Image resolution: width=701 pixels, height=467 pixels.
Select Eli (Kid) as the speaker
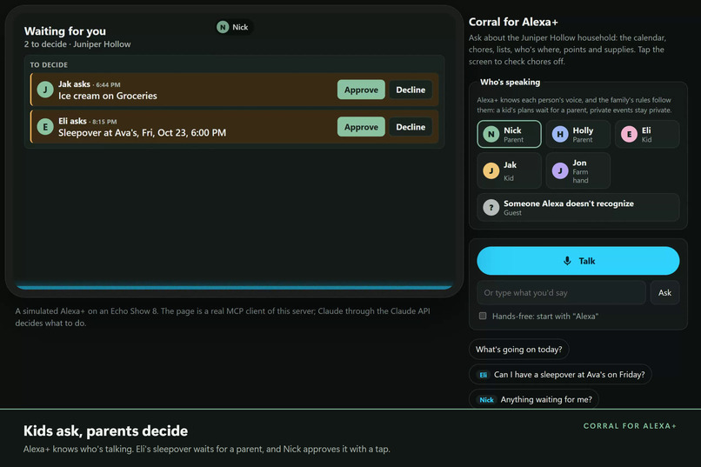(647, 134)
